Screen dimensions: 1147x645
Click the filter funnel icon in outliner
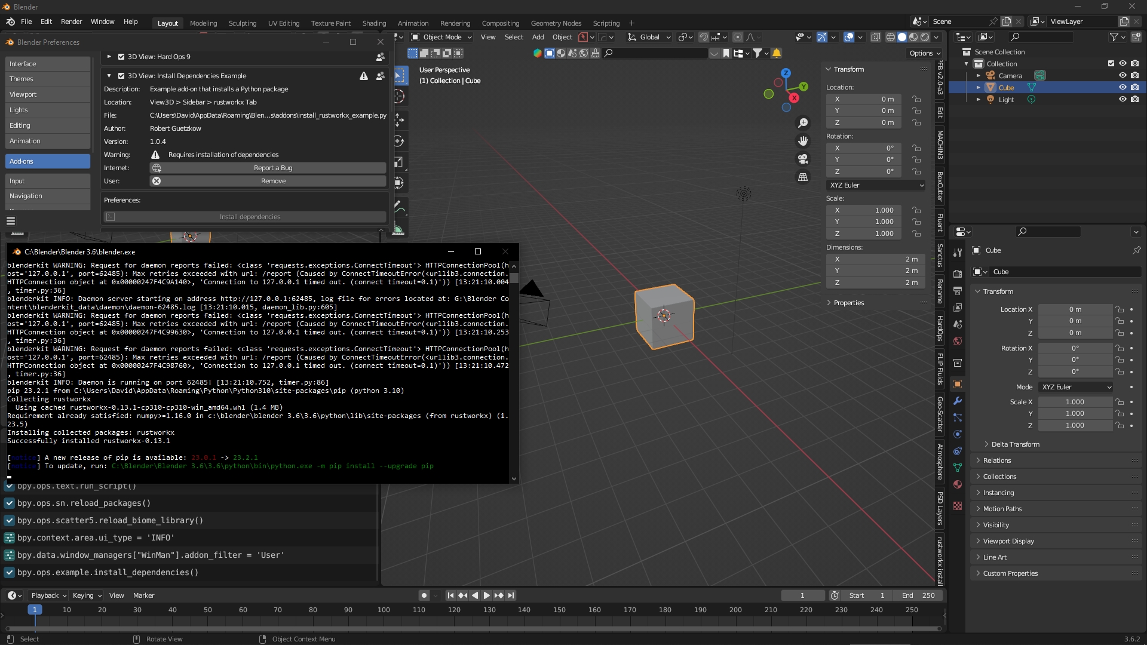[x=1114, y=37]
